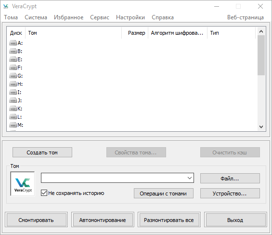Select drive K: icon in list
Screen dimensions: 272x235
[13, 109]
